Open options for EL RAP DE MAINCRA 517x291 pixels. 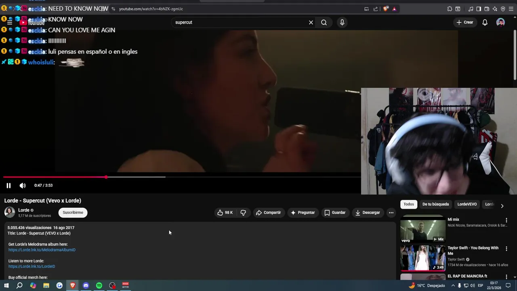(x=506, y=277)
